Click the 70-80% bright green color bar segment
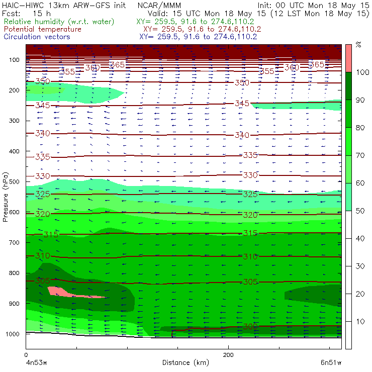 click(348, 141)
